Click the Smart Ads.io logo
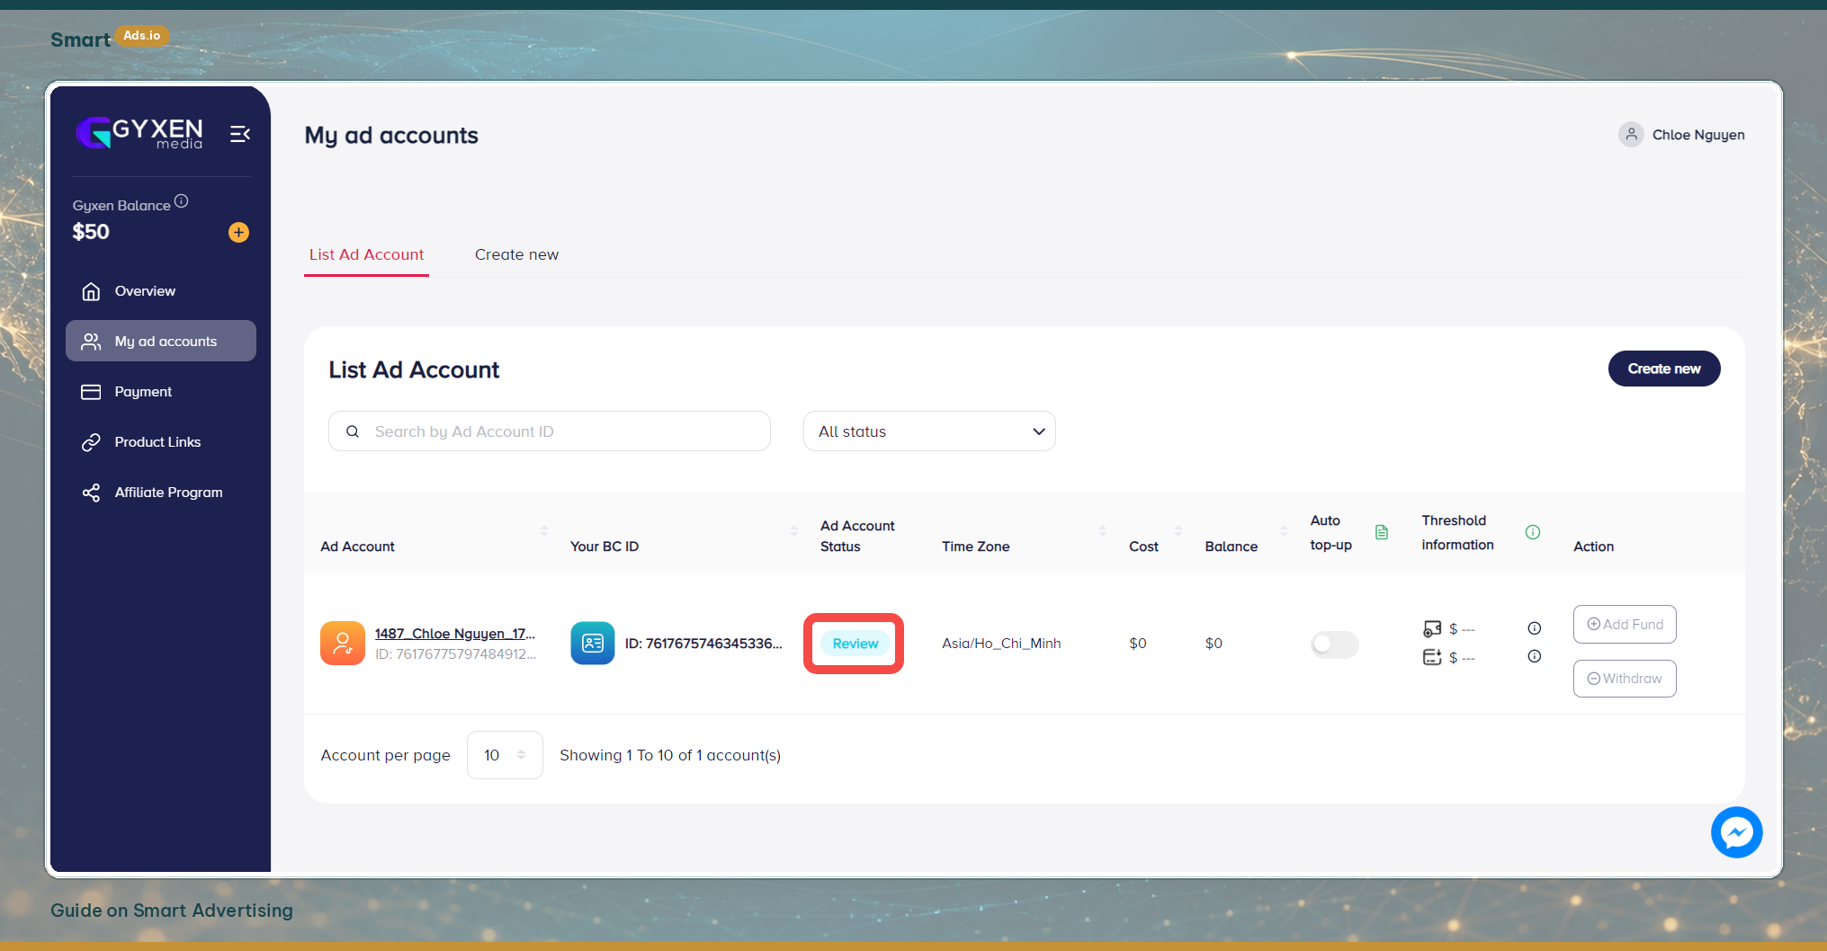Viewport: 1827px width, 951px height. tap(109, 38)
